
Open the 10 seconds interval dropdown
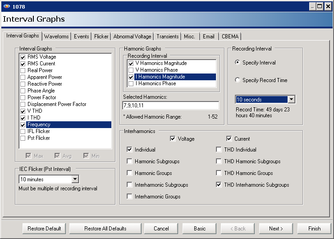291,100
